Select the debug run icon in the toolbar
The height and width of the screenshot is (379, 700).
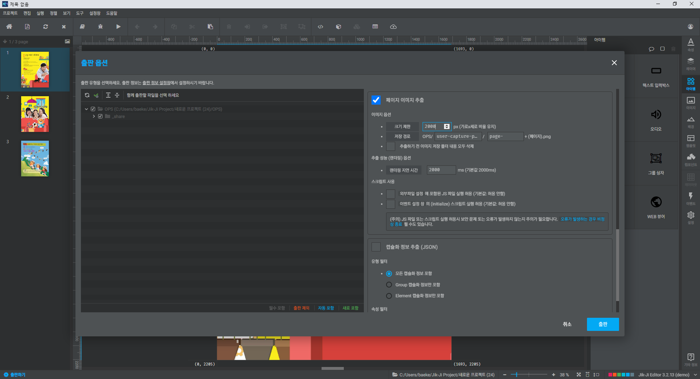[100, 27]
